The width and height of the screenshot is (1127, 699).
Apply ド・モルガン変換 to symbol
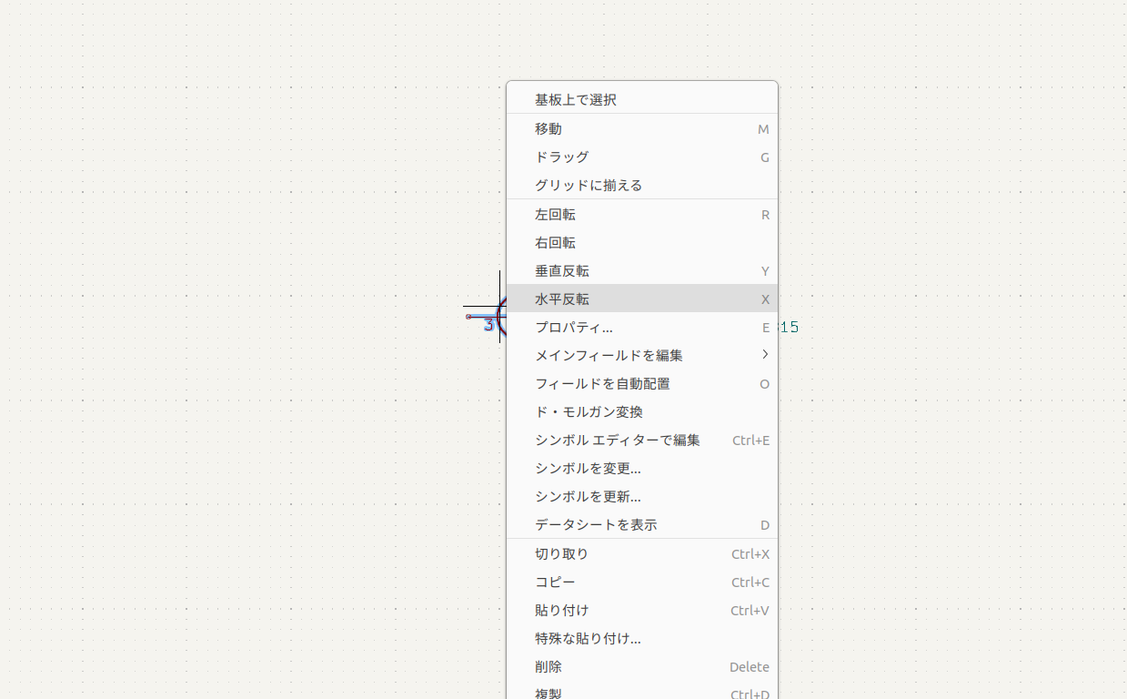[x=589, y=412]
